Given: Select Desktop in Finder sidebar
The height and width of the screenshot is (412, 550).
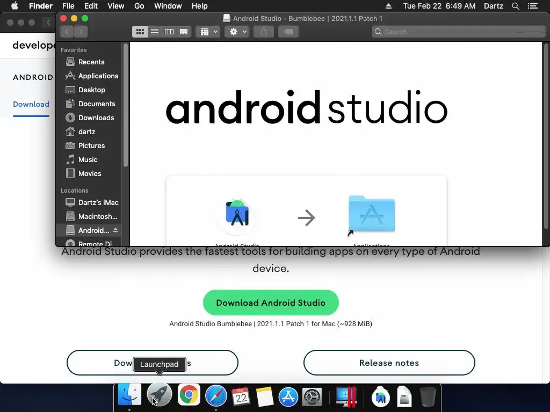Looking at the screenshot, I should (89, 90).
